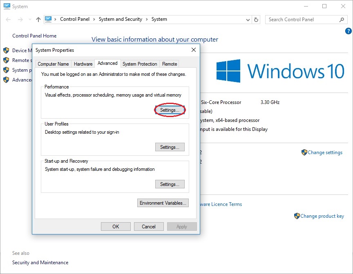Go forward in the System window
The height and width of the screenshot is (274, 353).
tap(20, 20)
